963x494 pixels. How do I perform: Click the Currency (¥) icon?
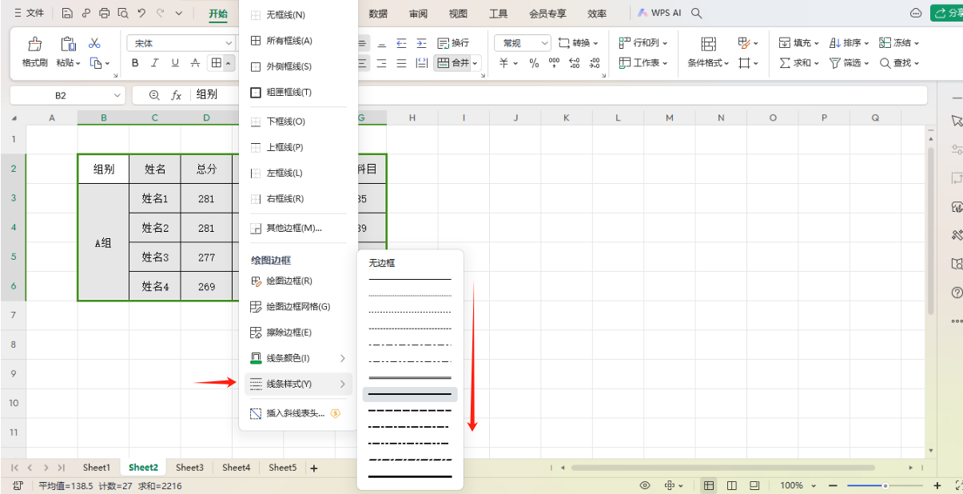(504, 63)
